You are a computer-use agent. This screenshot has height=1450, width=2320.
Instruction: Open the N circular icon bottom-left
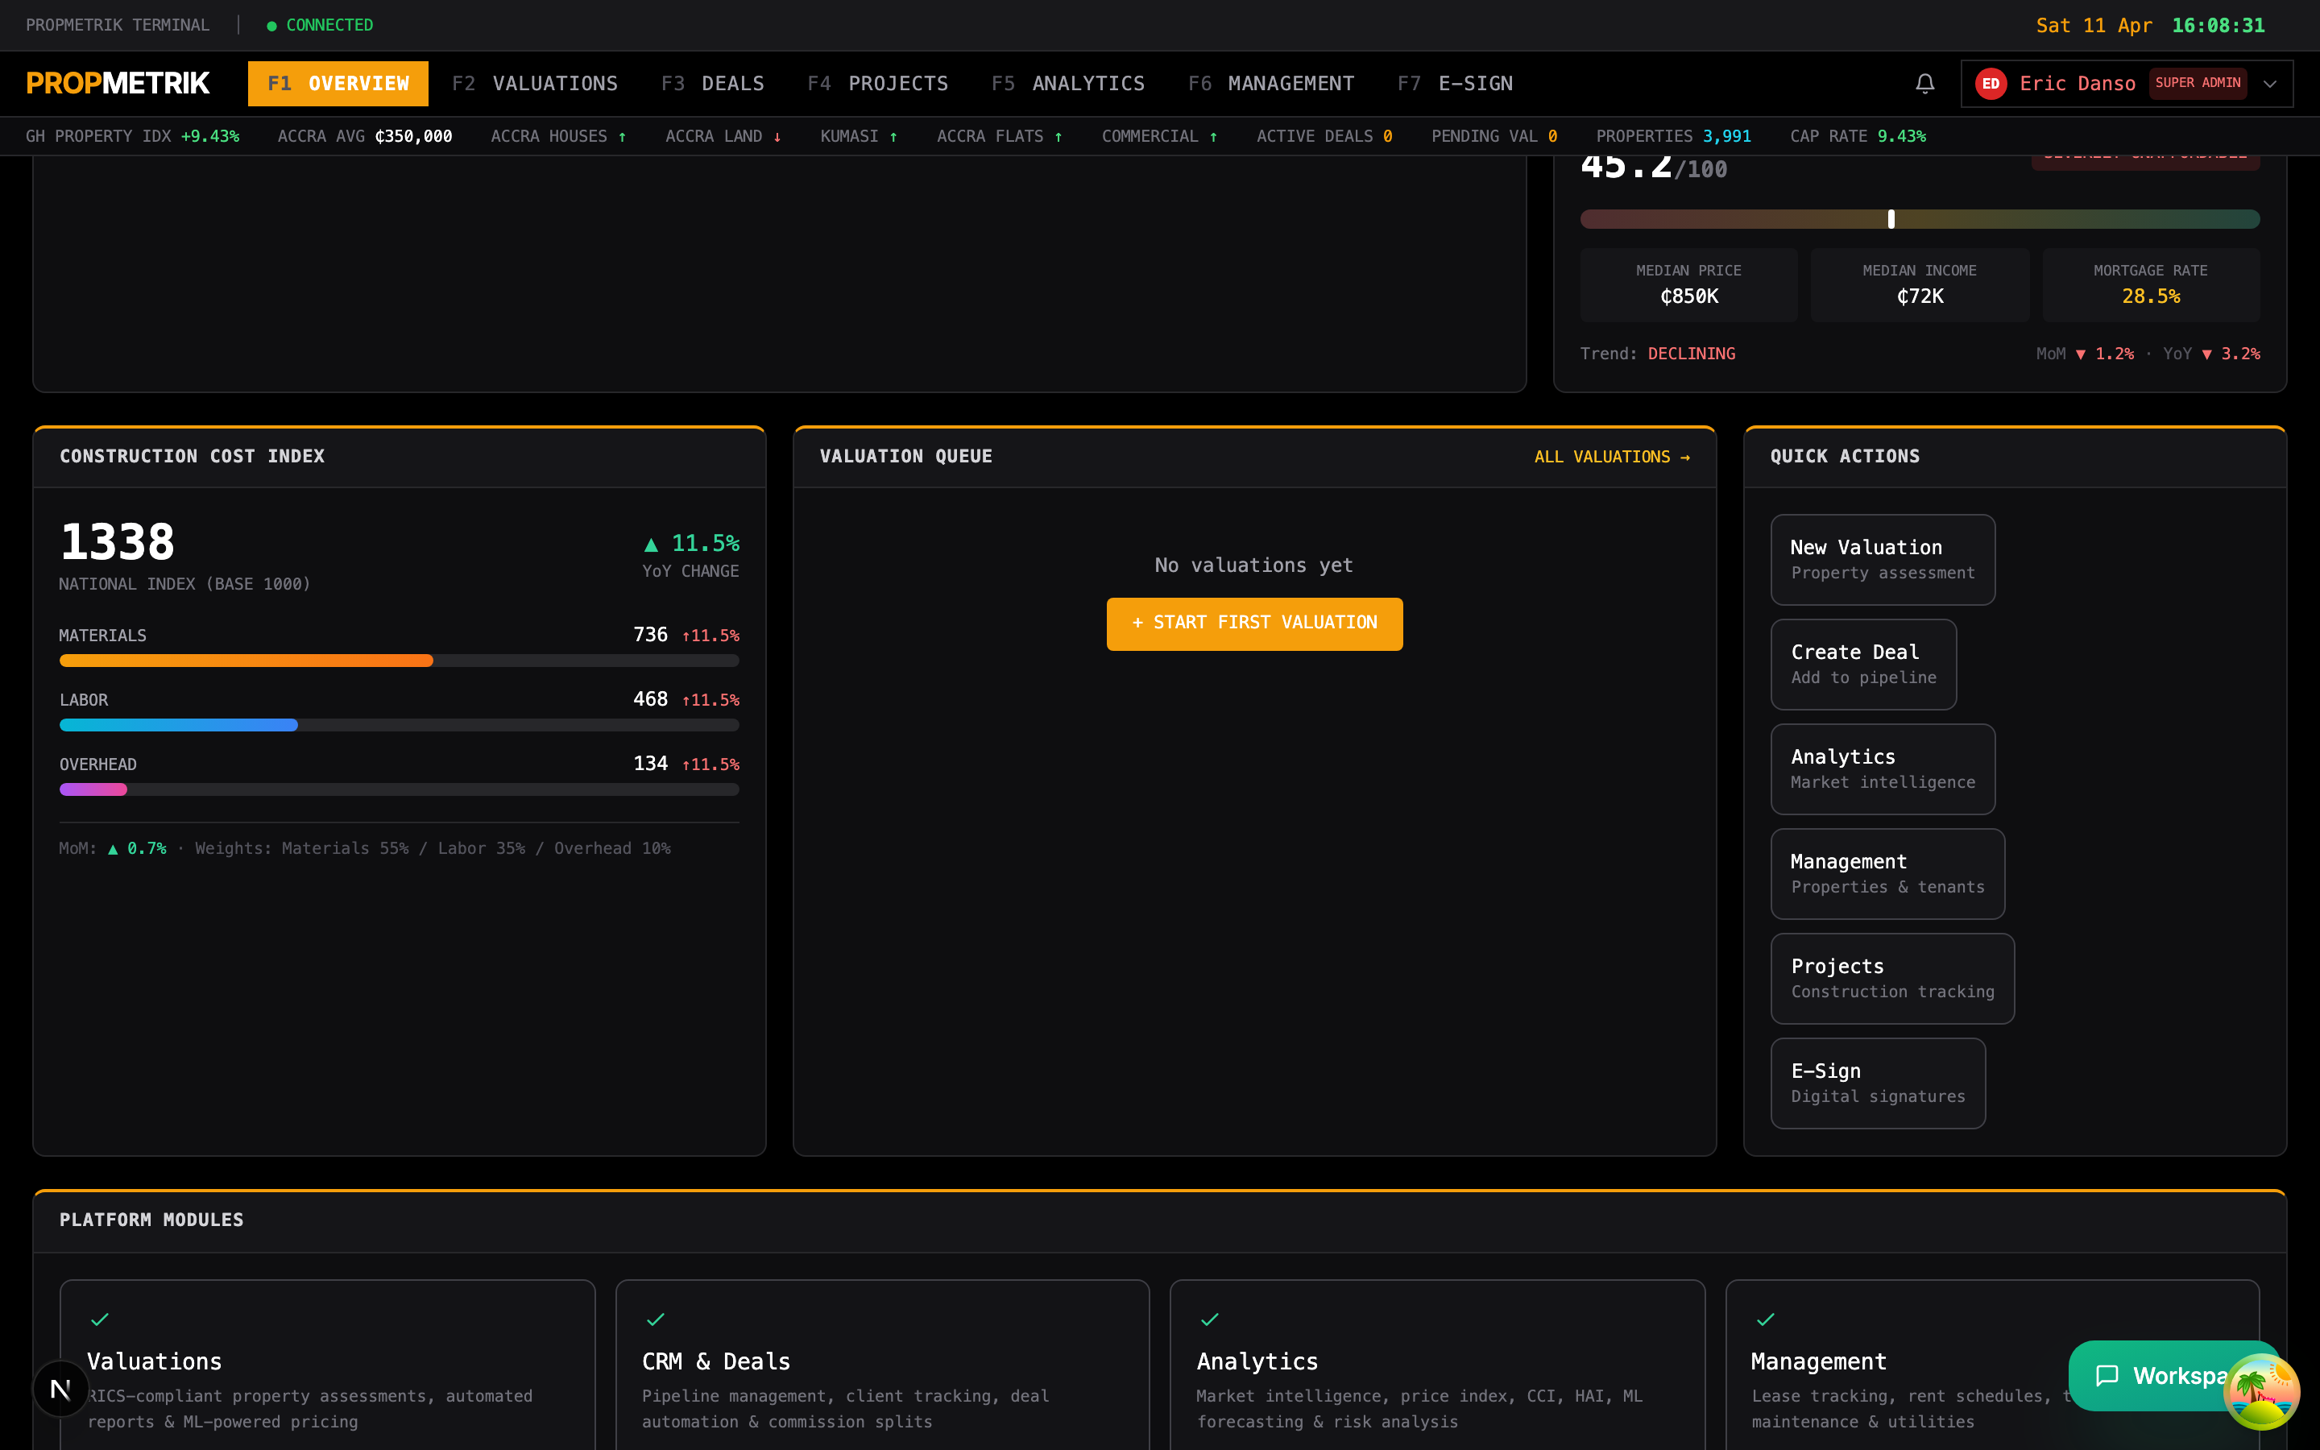pyautogui.click(x=60, y=1389)
